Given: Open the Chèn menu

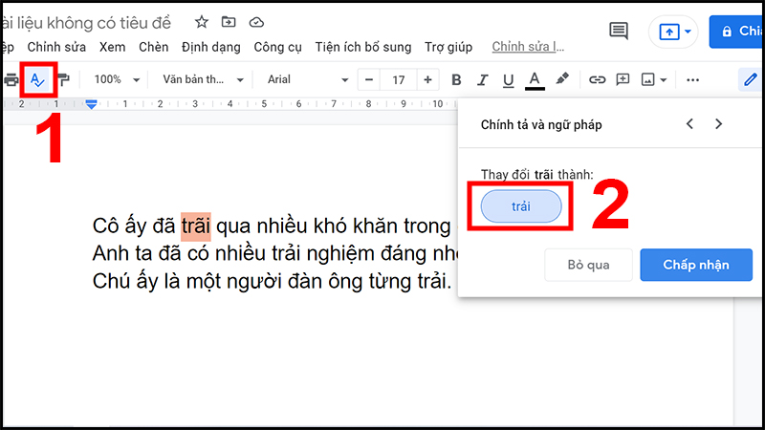Looking at the screenshot, I should click(x=153, y=47).
